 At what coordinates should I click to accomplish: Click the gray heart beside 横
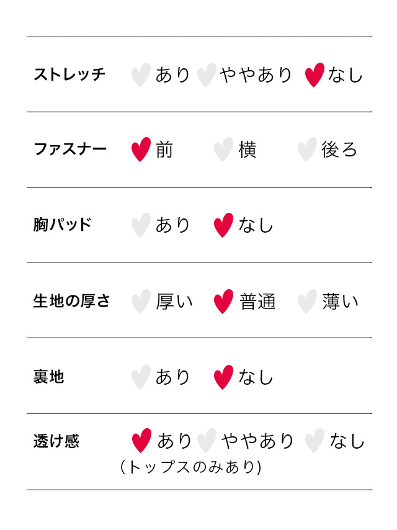tap(223, 150)
